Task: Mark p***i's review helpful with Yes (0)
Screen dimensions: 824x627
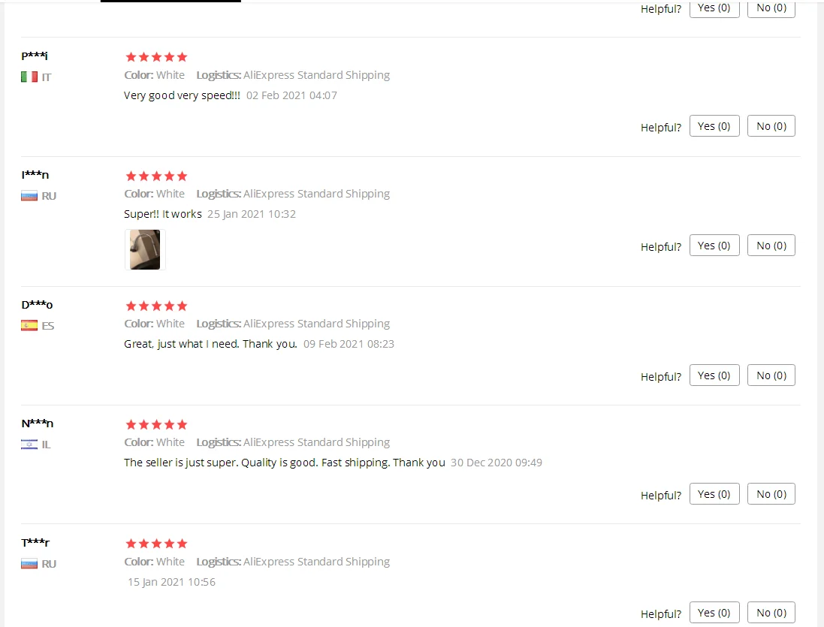Action: click(714, 126)
